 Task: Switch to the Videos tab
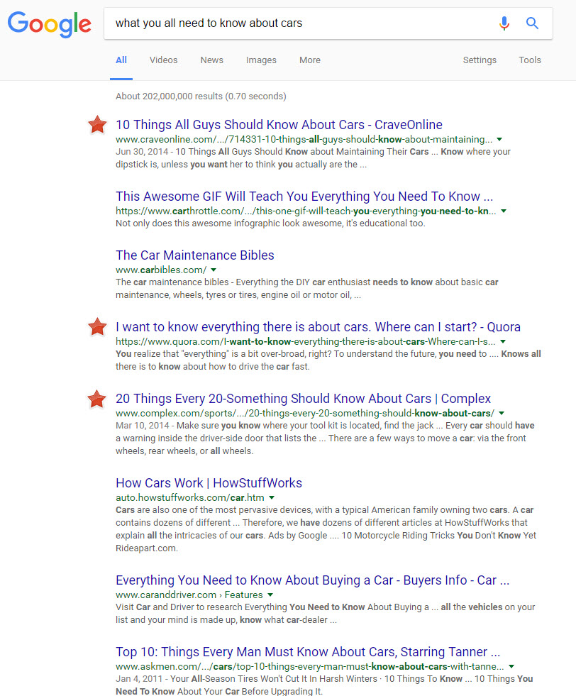pyautogui.click(x=163, y=60)
